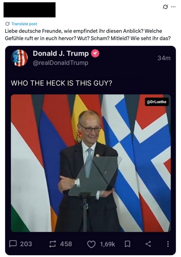Toggle the bookmark icon

click(128, 244)
